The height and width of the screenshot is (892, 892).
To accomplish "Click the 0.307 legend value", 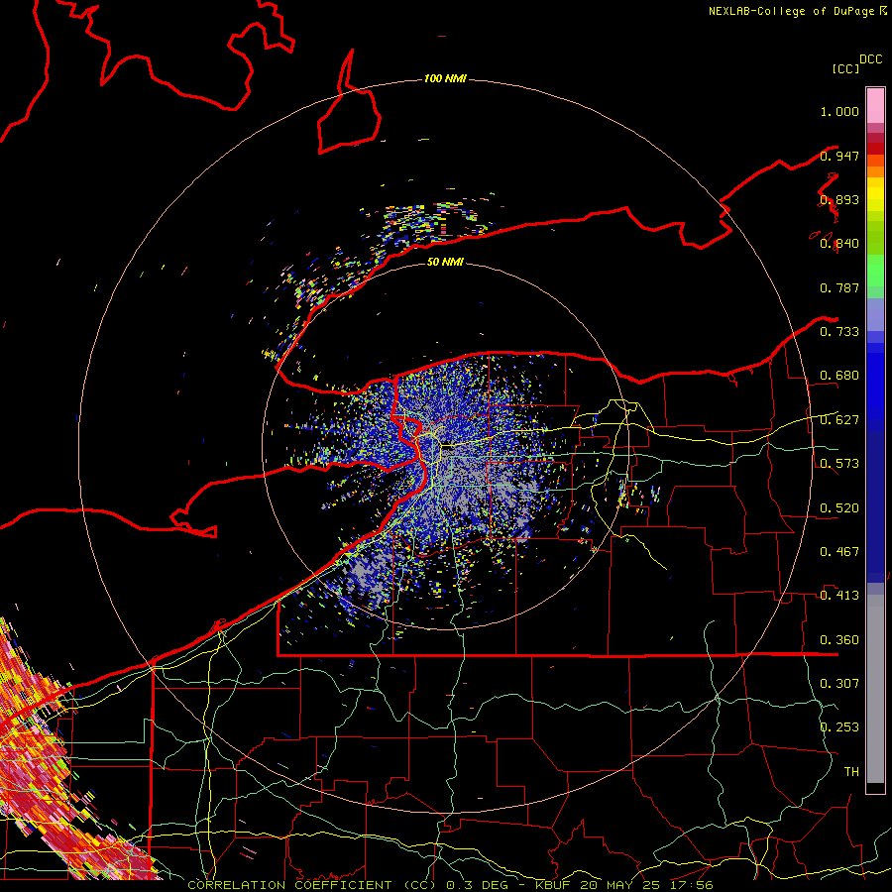I will tap(839, 683).
